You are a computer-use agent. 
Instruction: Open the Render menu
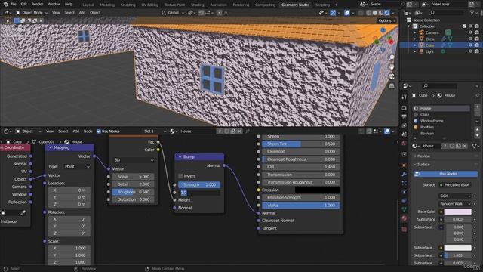pyautogui.click(x=37, y=5)
